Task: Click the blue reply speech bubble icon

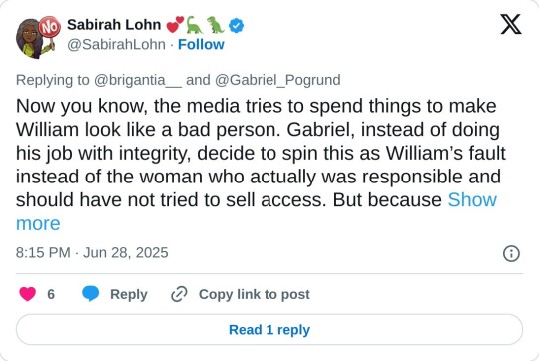Action: (x=91, y=294)
